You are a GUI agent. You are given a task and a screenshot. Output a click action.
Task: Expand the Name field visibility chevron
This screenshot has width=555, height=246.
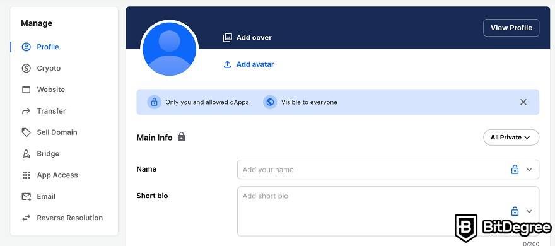click(x=529, y=170)
